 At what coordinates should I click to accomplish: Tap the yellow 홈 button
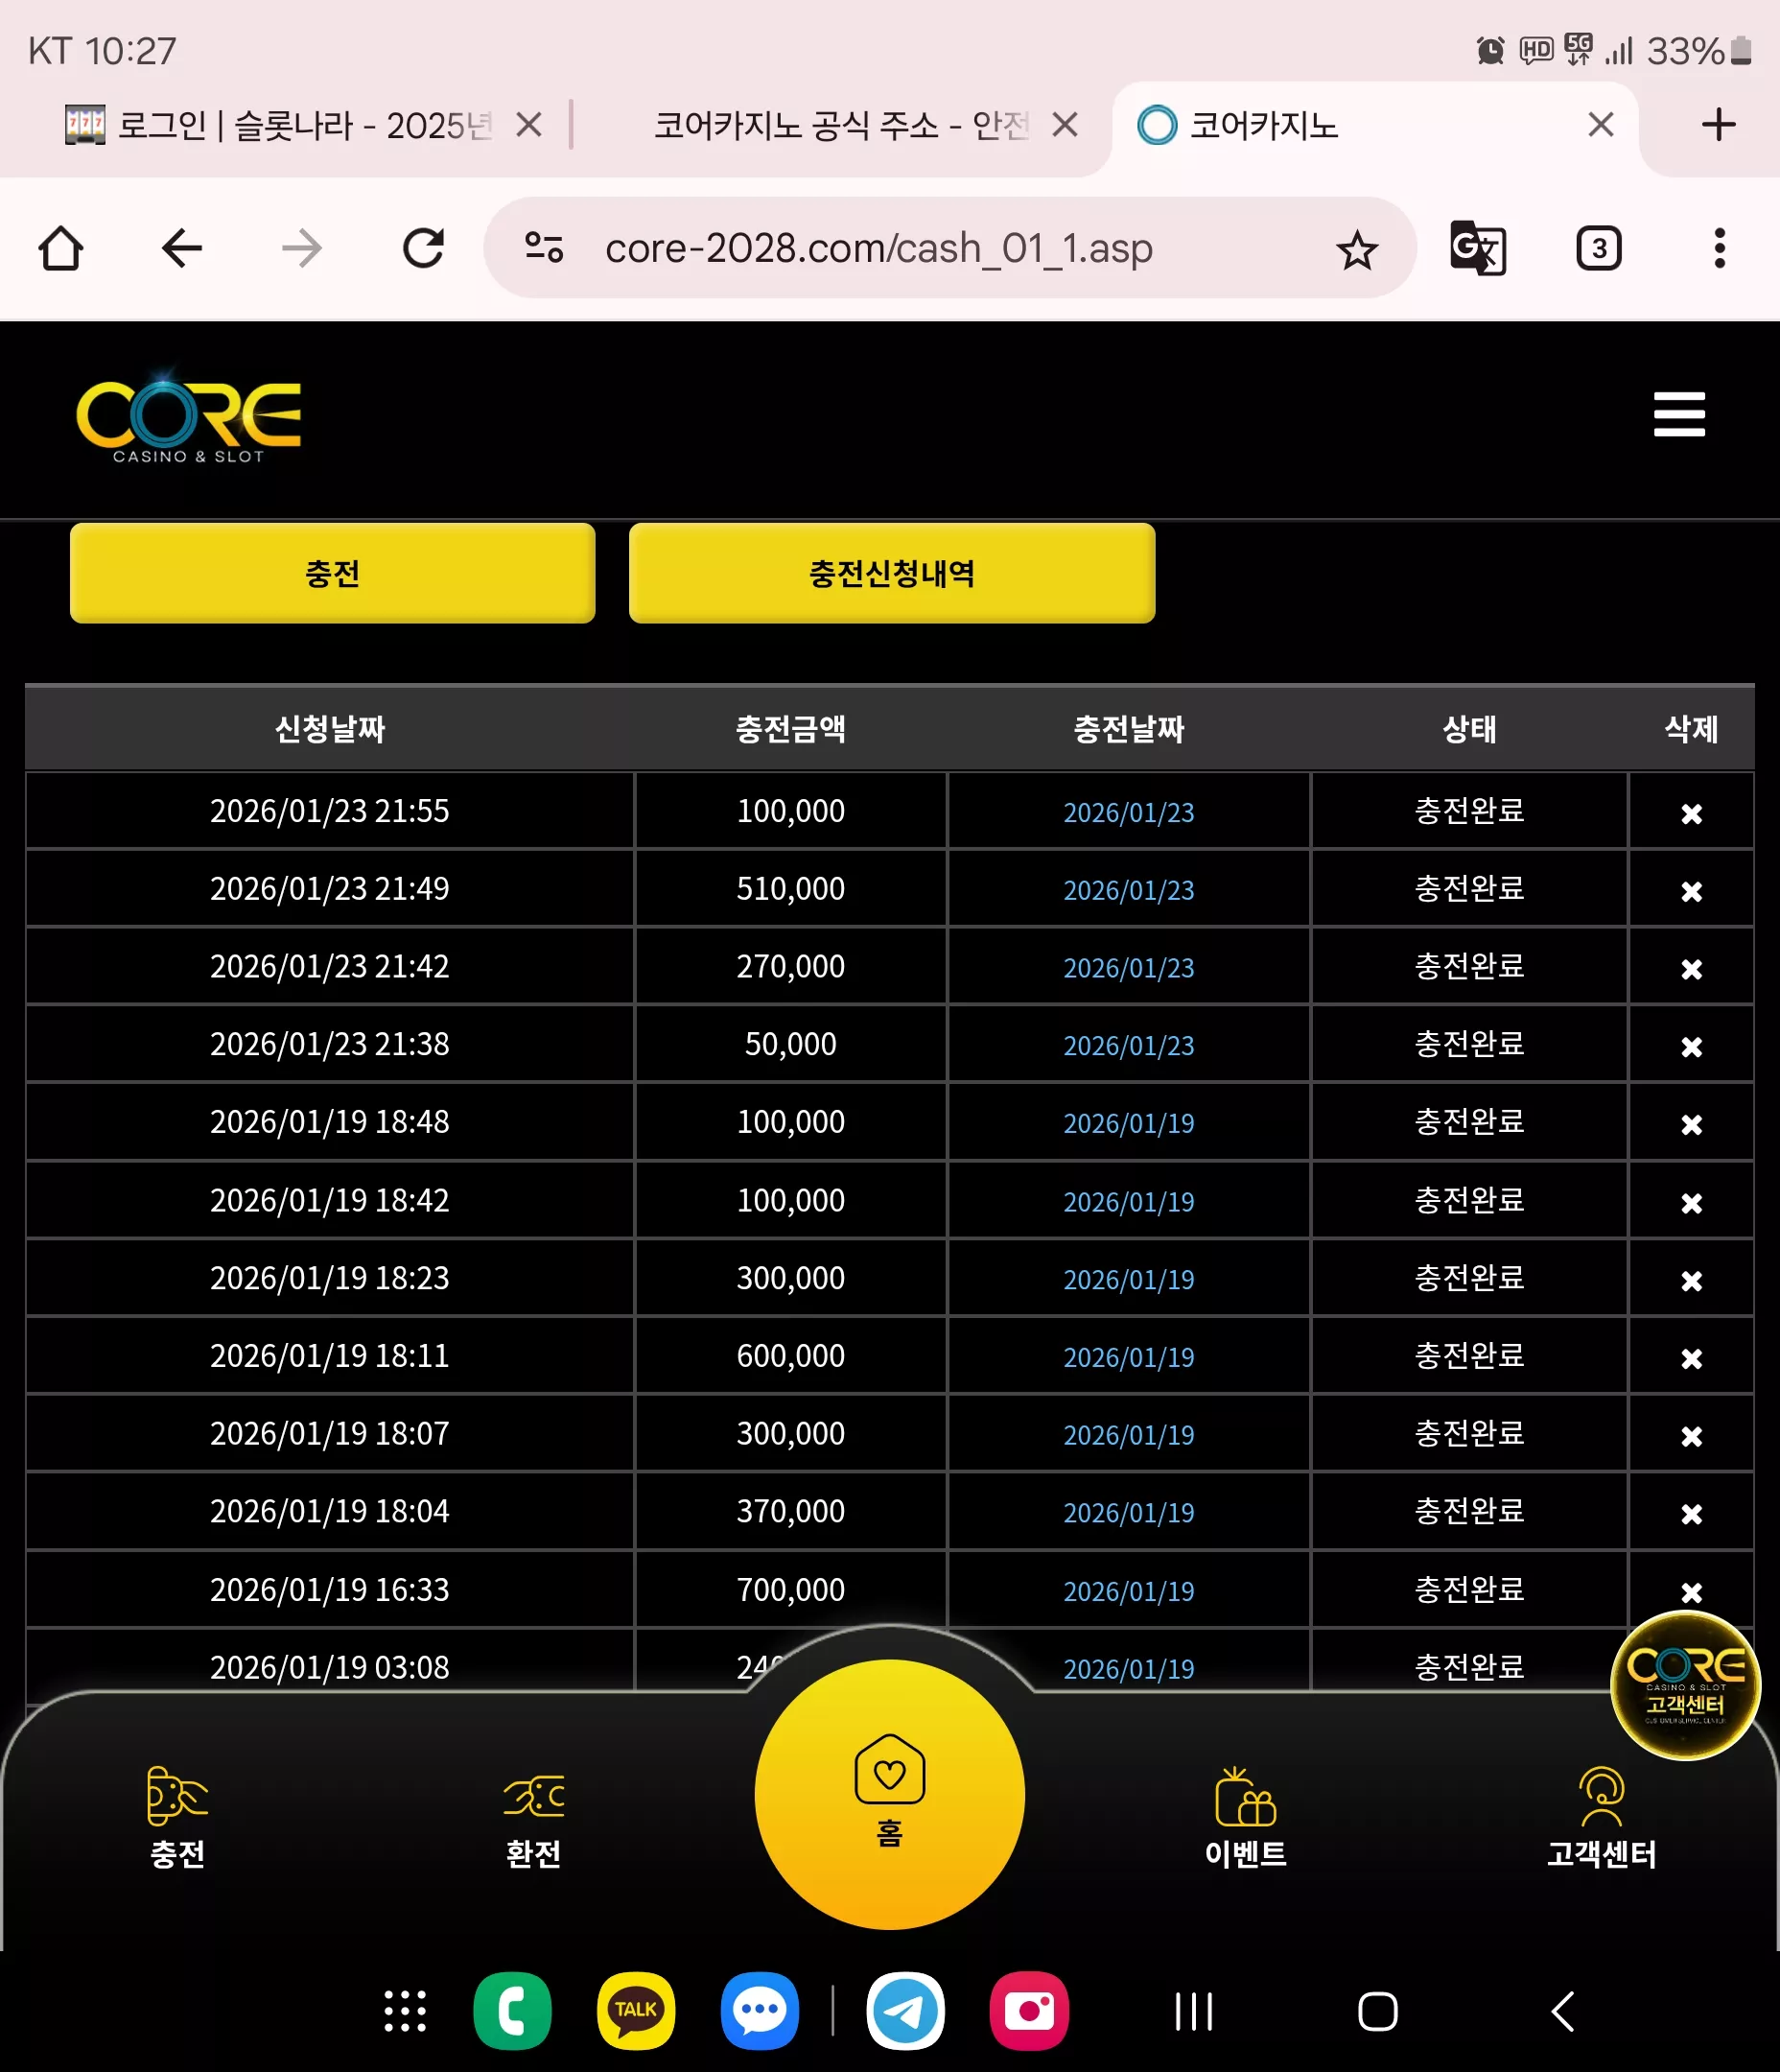(x=889, y=1794)
